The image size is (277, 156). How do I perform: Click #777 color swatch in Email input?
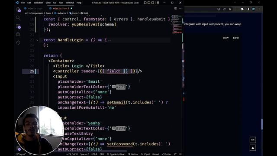[x=114, y=87]
